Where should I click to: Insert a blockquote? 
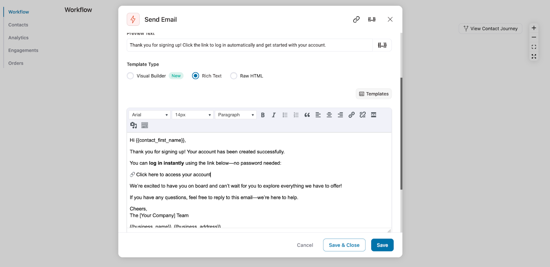(307, 114)
